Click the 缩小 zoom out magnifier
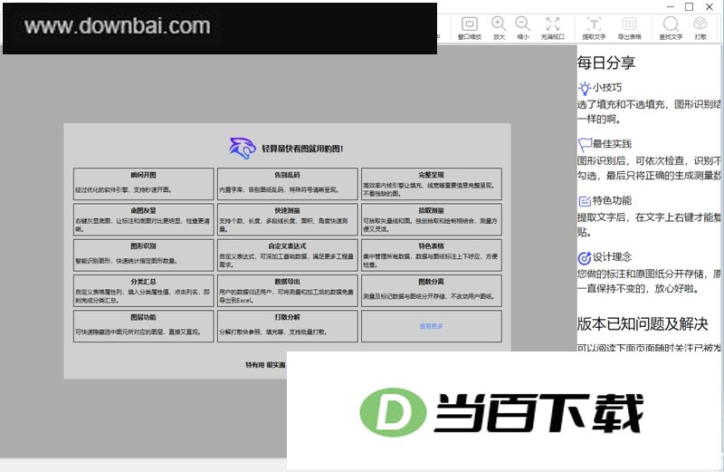Screen dimensions: 724x472 523,24
